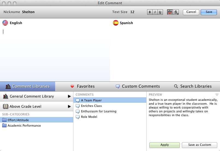Image resolution: width=220 pixels, height=151 pixels.
Task: Click the bubble icon next to Role Model
Action: click(x=78, y=117)
